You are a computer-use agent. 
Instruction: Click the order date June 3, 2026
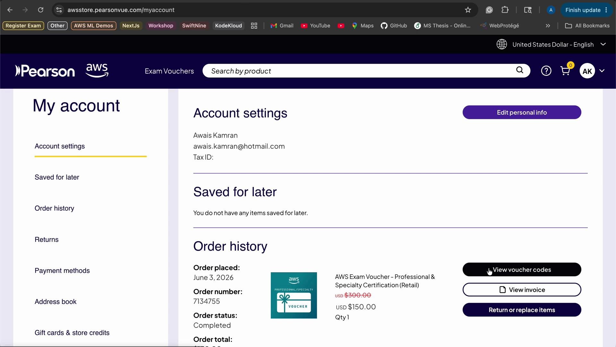click(213, 278)
